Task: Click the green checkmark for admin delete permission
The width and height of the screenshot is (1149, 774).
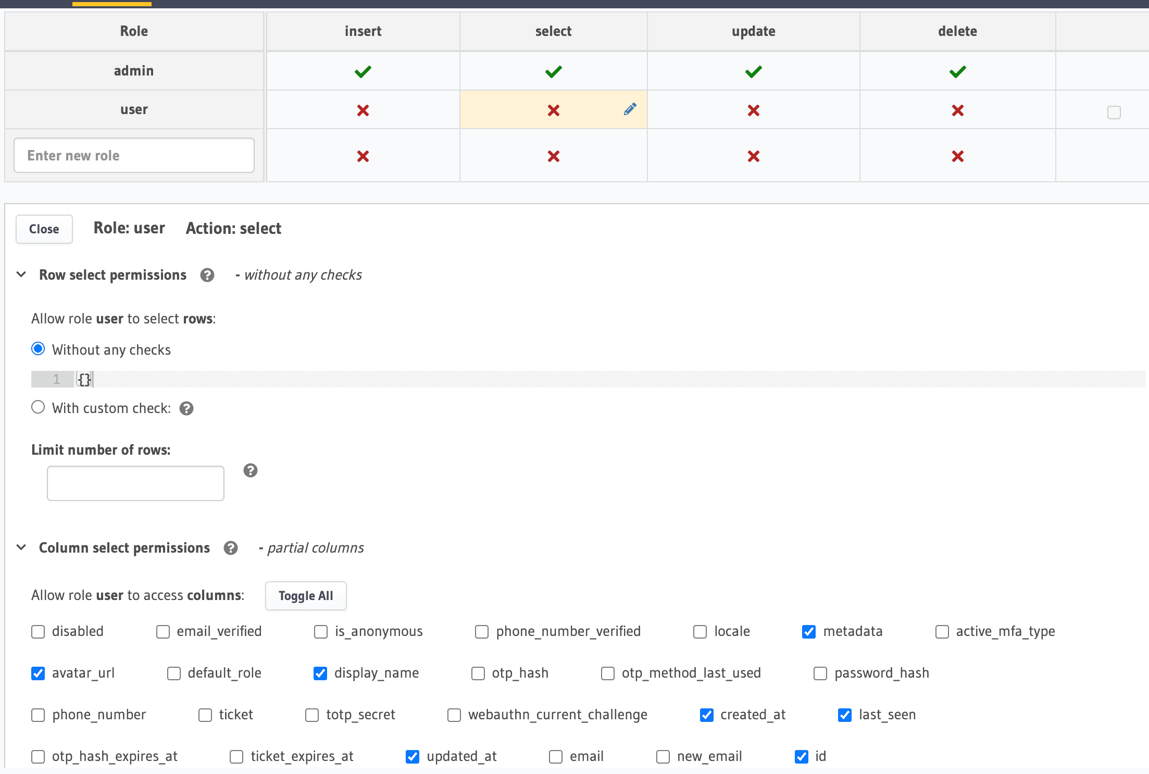Action: coord(957,71)
